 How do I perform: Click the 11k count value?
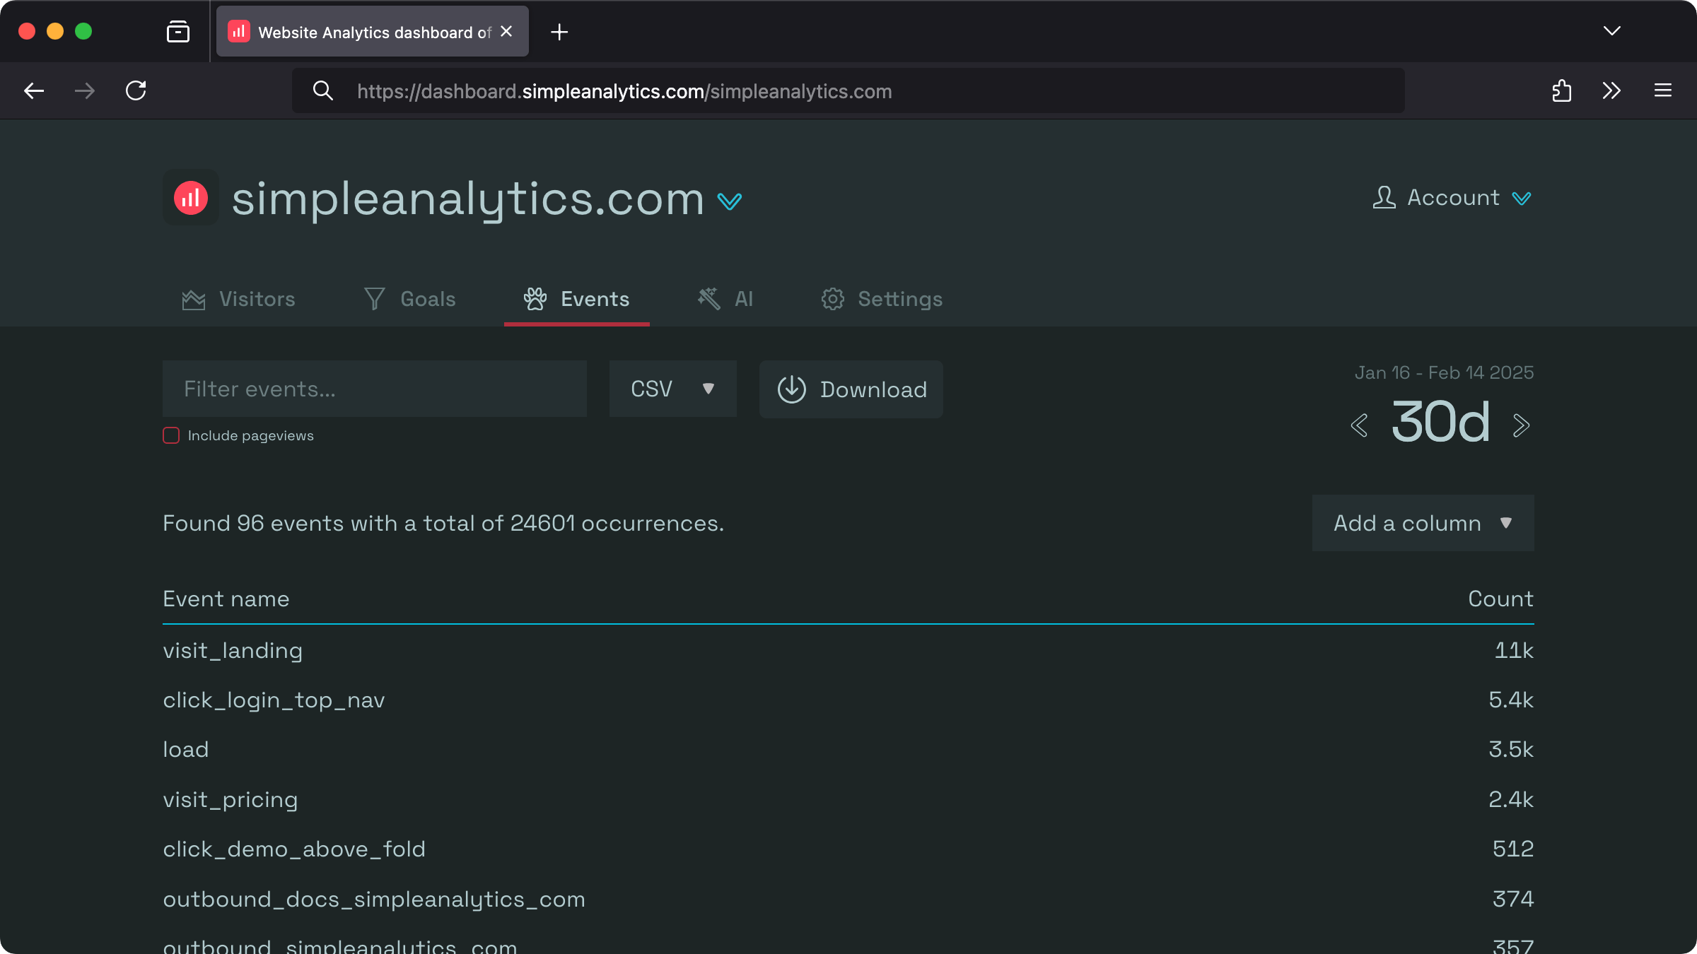pyautogui.click(x=1514, y=650)
